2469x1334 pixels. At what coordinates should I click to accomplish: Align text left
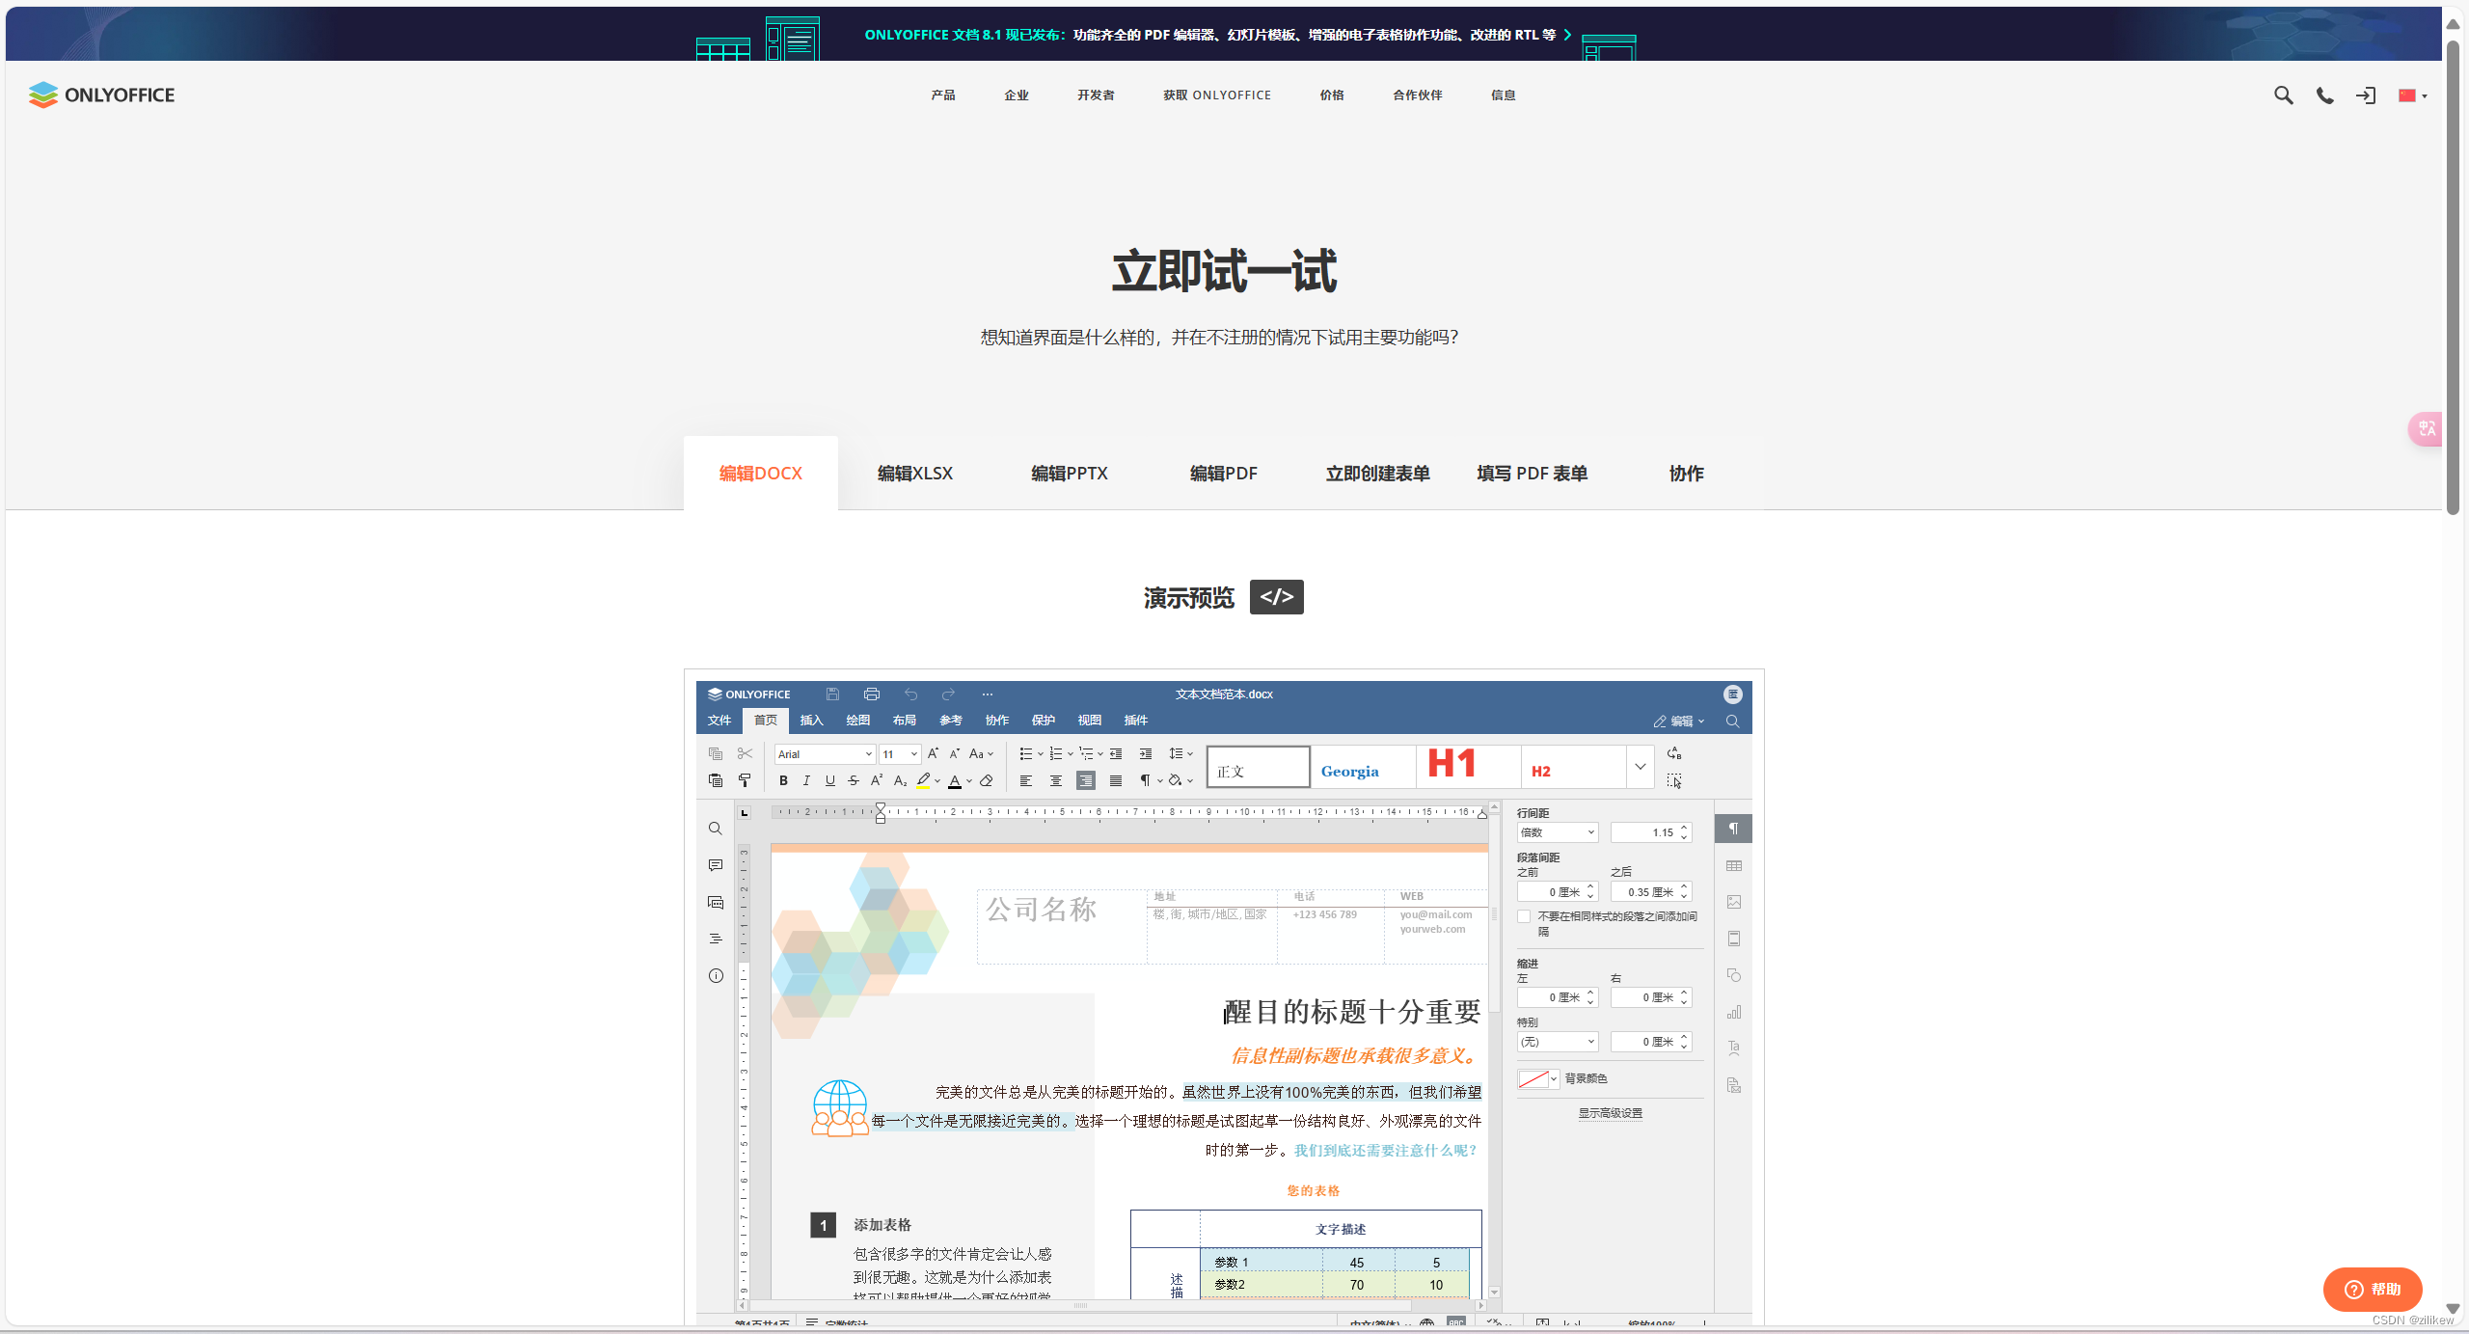[x=1026, y=780]
